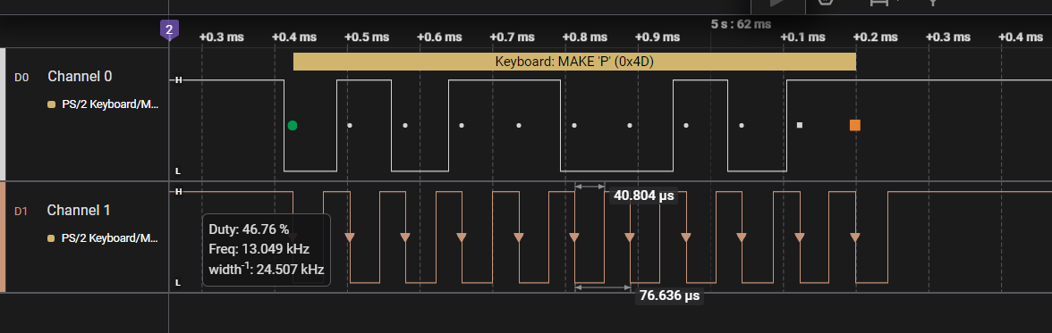Select the Channel 0 label
This screenshot has height=333, width=1052.
(x=80, y=77)
